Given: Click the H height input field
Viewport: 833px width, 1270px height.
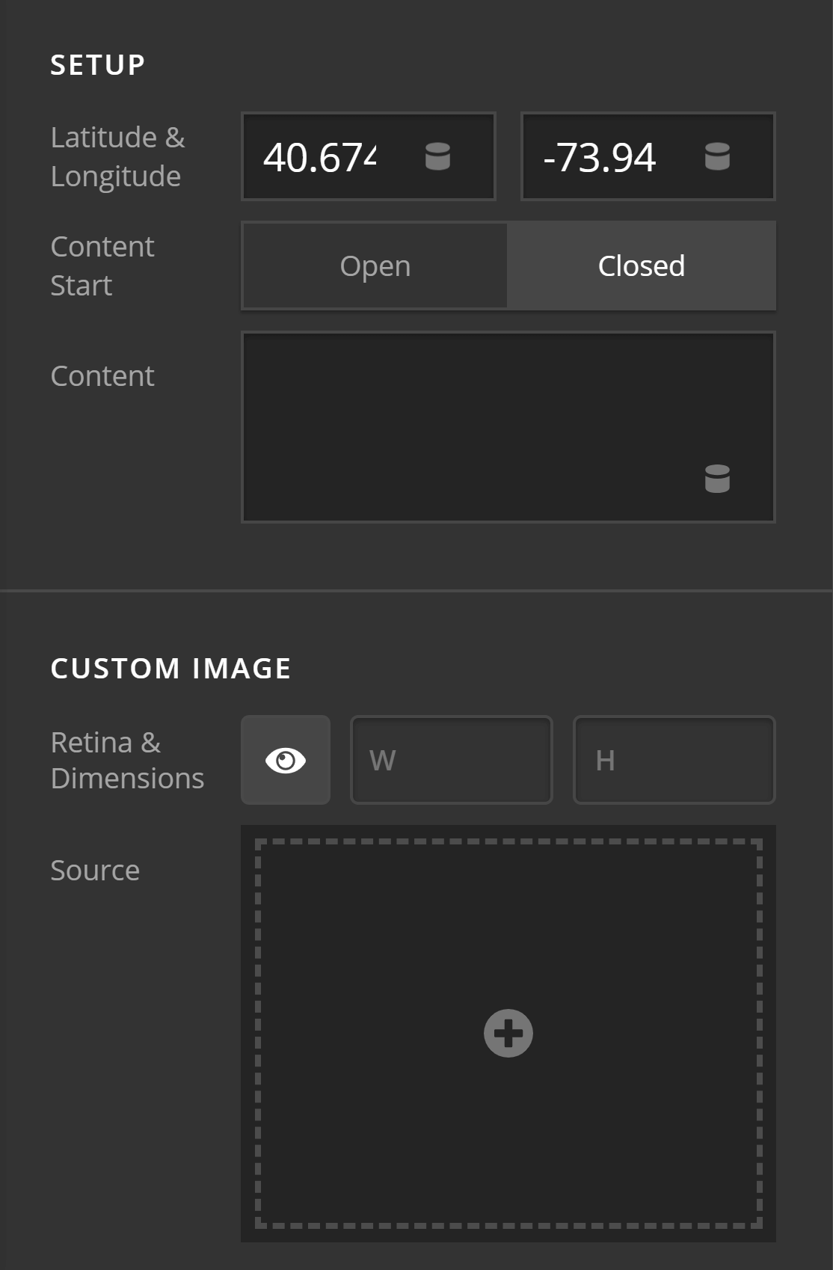Looking at the screenshot, I should [x=674, y=760].
